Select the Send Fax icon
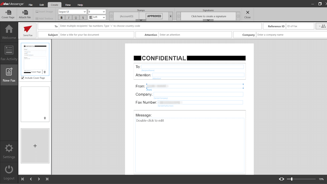Image resolution: width=327 pixels, height=184 pixels. (28, 30)
